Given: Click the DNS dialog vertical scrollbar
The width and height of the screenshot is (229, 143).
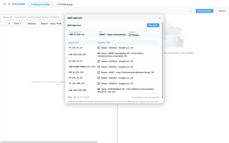Looking at the screenshot, I should [162, 60].
